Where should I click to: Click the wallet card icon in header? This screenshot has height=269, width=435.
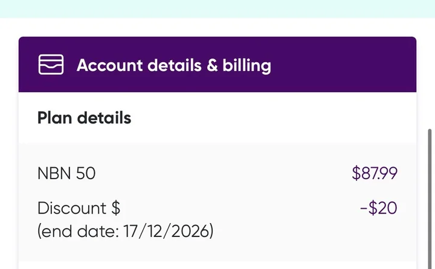click(x=51, y=65)
